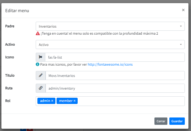Click the flag icon beside Icono field

click(41, 57)
